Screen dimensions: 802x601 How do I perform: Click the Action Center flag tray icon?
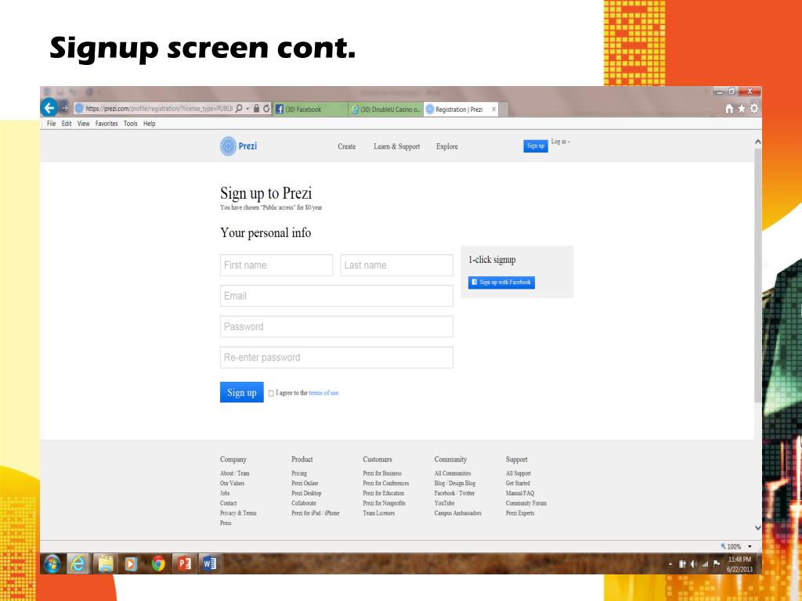click(x=717, y=564)
